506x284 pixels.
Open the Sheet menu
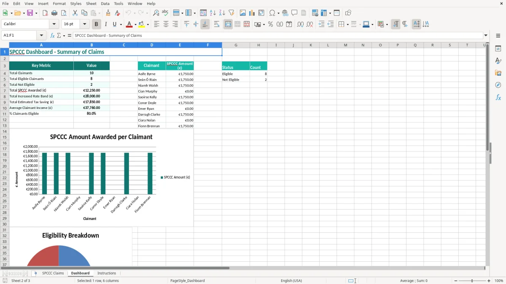91,3
